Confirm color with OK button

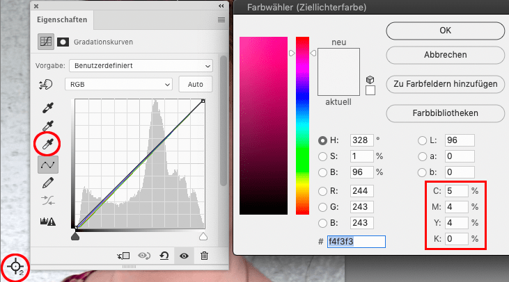[445, 30]
